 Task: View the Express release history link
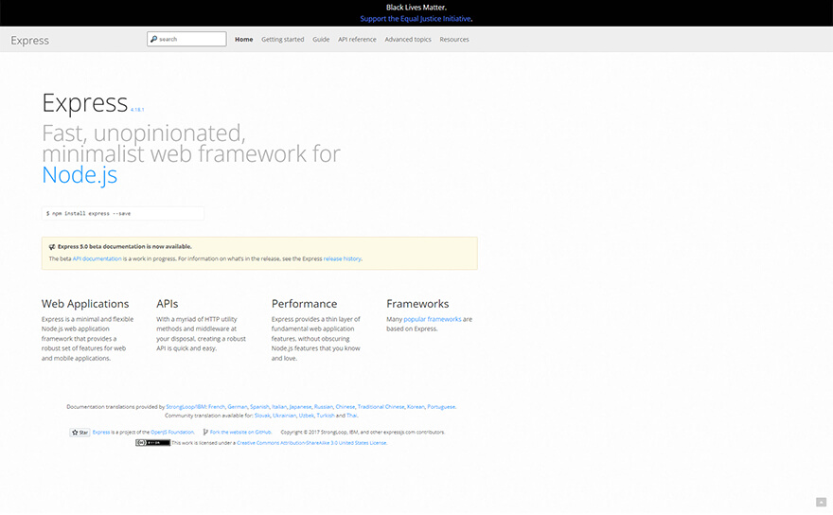[x=342, y=258]
